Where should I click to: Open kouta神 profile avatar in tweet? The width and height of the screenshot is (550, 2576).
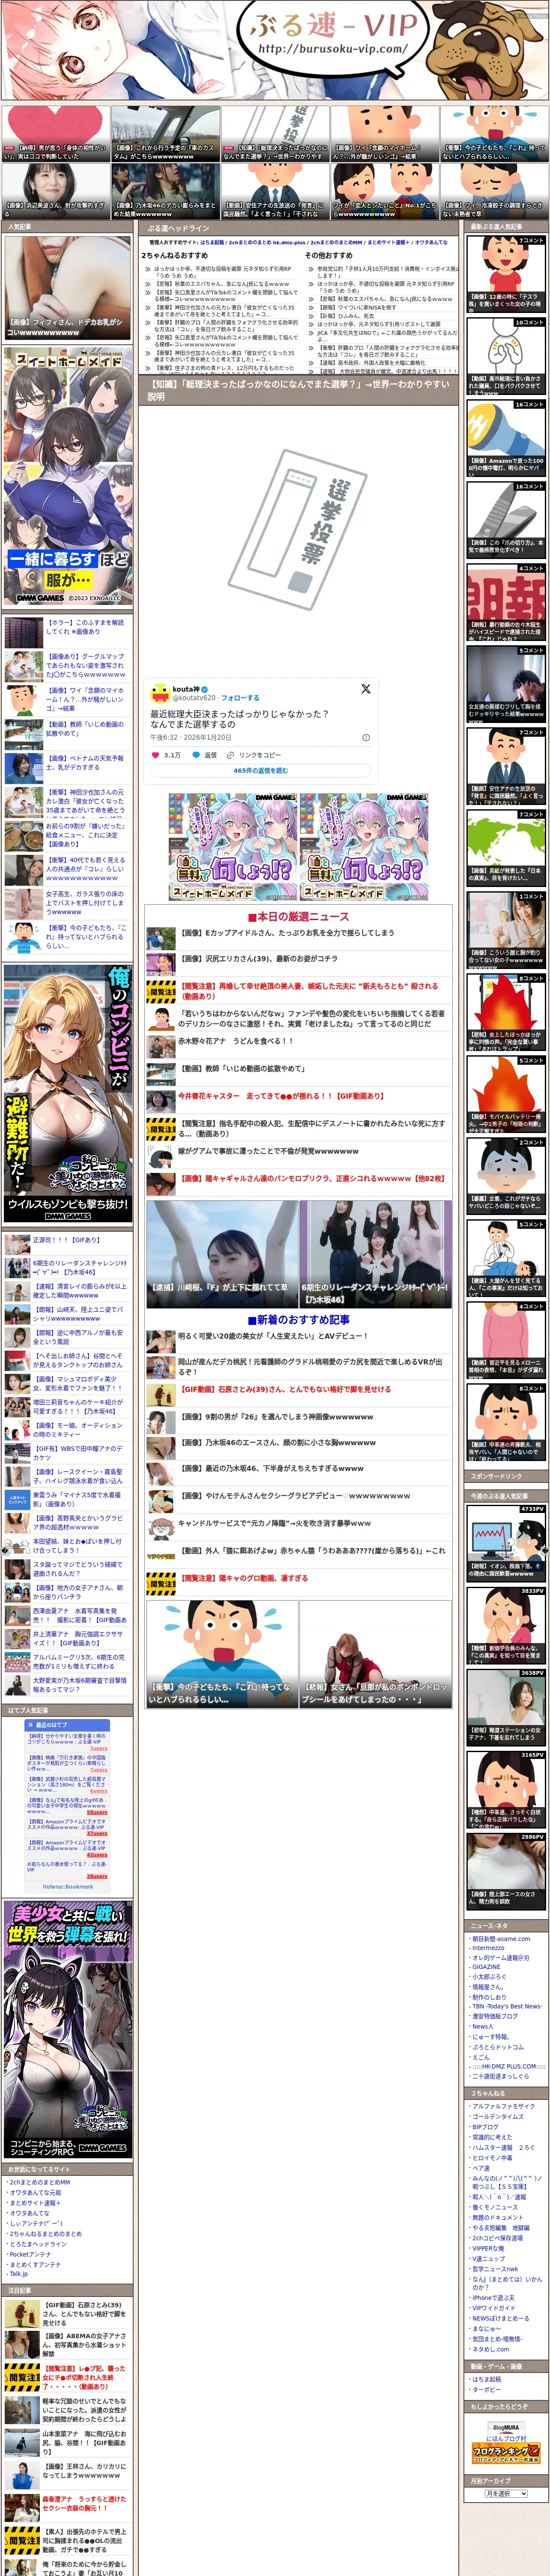click(x=160, y=693)
